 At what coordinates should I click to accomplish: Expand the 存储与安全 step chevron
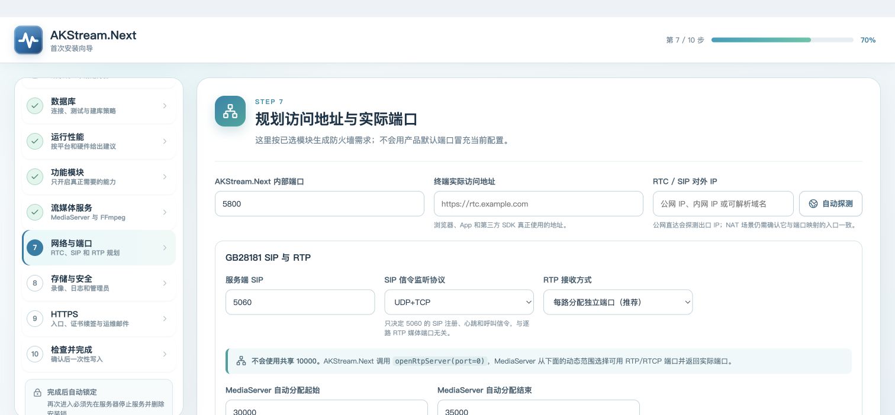pyautogui.click(x=165, y=283)
